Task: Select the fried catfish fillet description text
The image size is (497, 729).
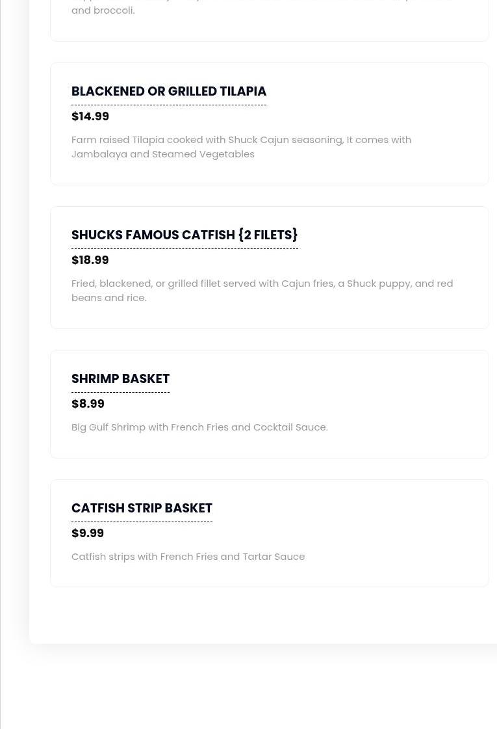Action: pos(262,291)
